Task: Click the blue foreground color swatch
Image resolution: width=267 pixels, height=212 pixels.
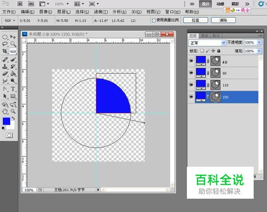Action: [x=6, y=121]
